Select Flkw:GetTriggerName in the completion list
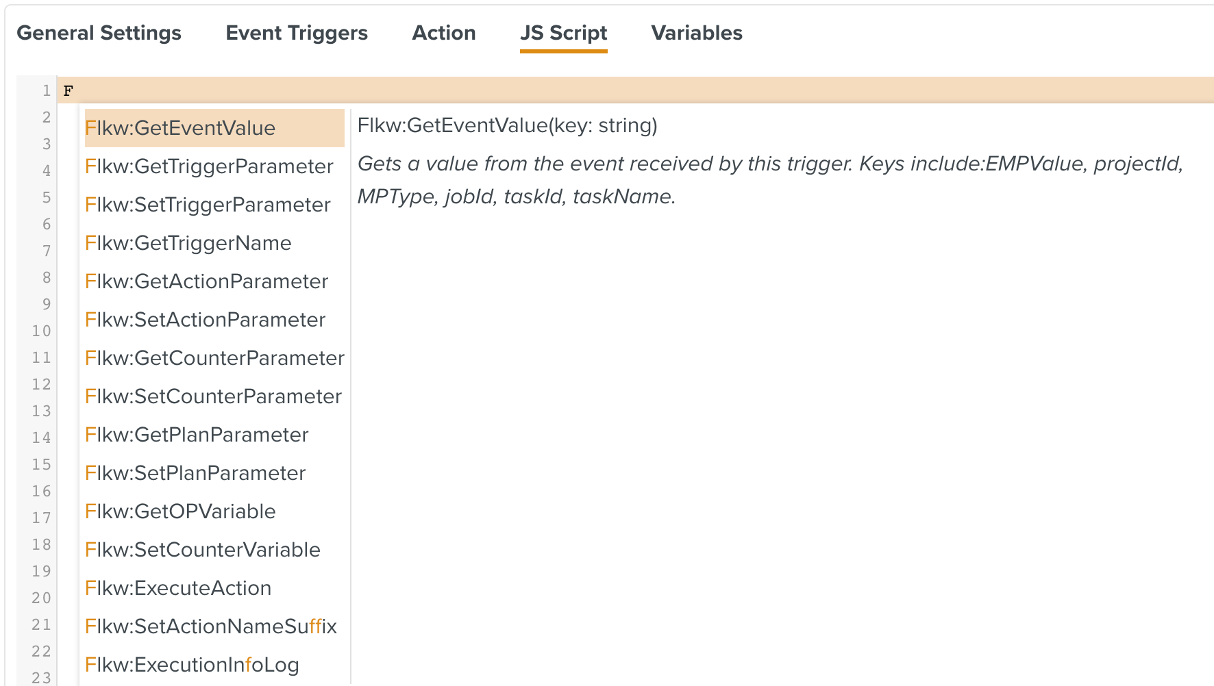Screen dimensions: 1214x686 pyautogui.click(x=188, y=242)
